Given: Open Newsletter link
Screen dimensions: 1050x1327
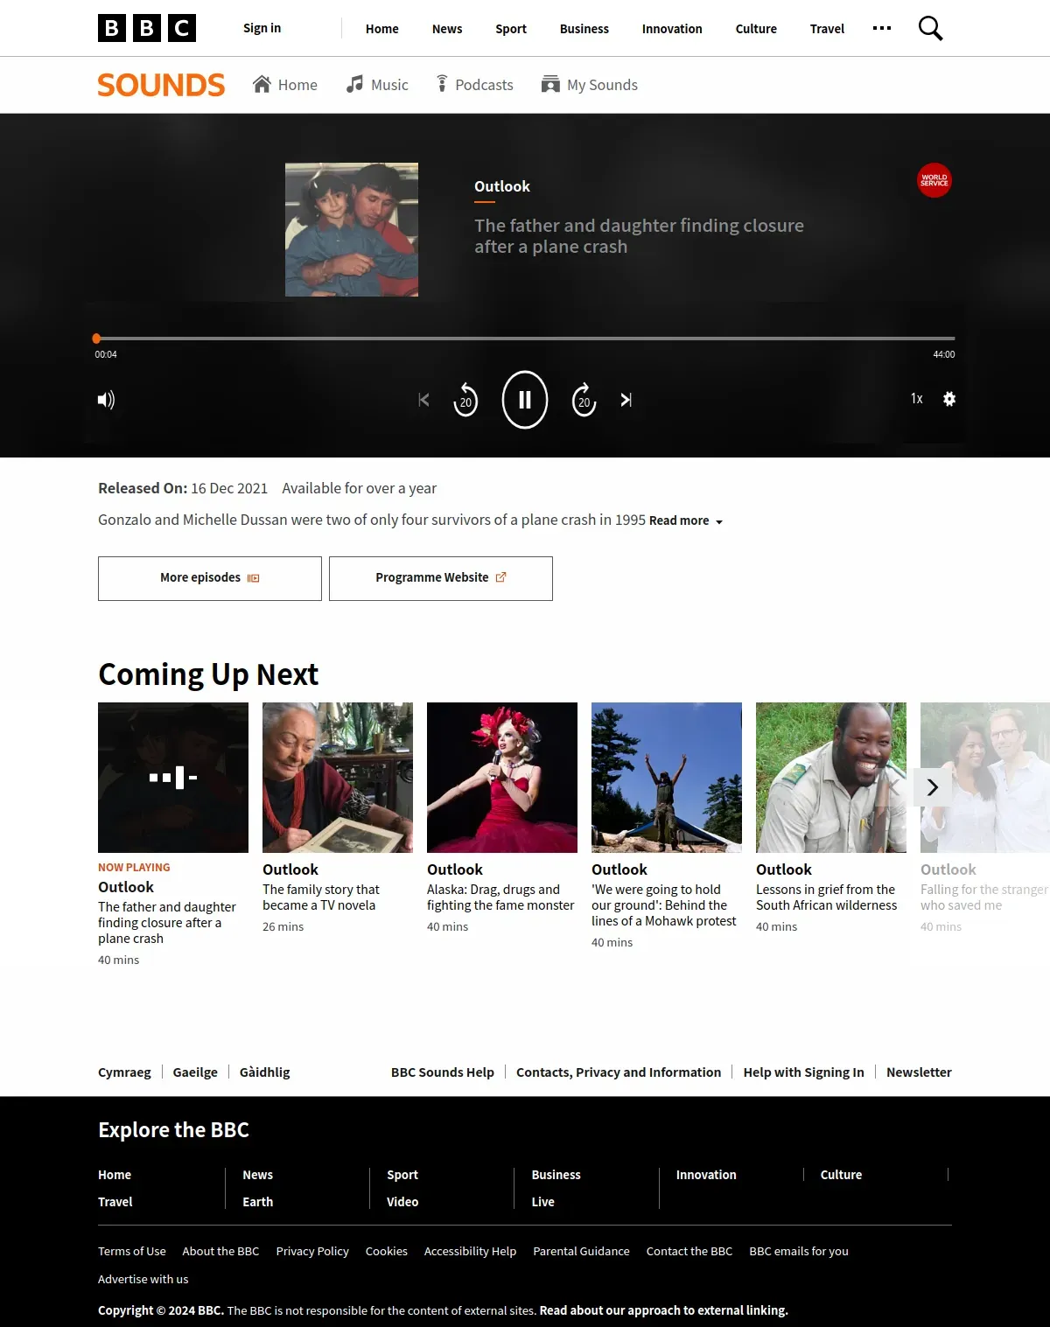Looking at the screenshot, I should (919, 1072).
